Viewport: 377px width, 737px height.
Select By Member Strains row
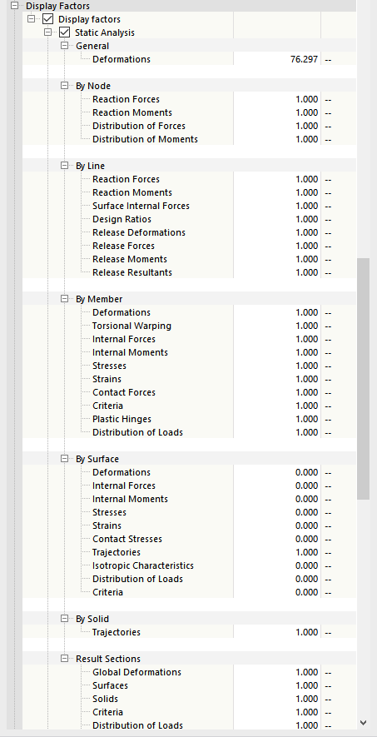coord(190,379)
